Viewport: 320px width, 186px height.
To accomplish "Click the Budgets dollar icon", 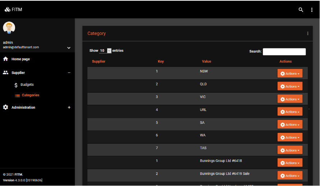I will click(x=16, y=85).
